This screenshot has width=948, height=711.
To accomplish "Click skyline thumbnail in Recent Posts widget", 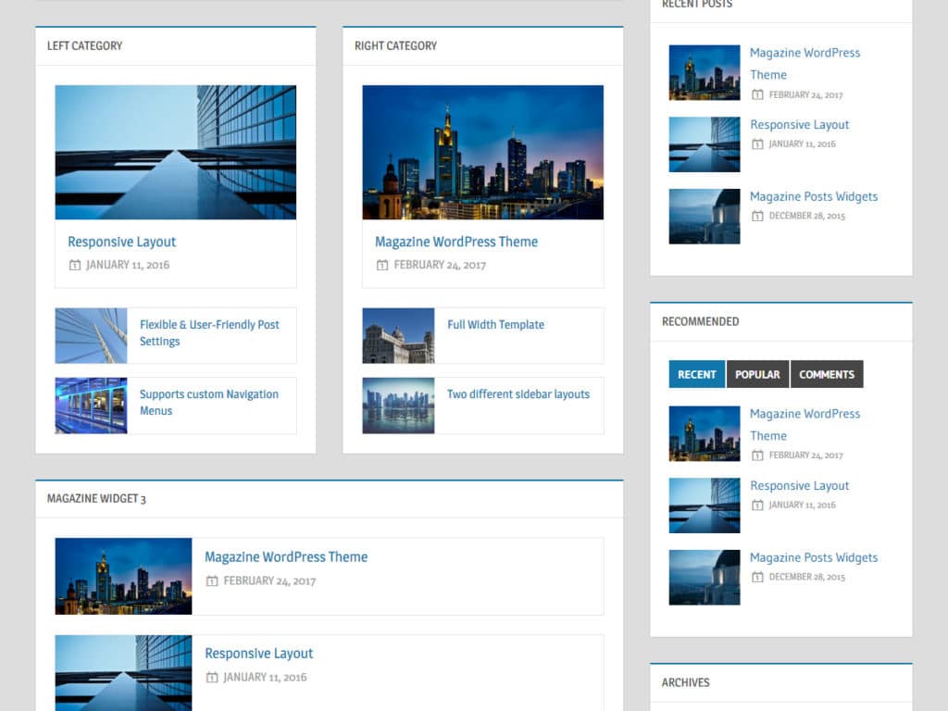I will [705, 72].
